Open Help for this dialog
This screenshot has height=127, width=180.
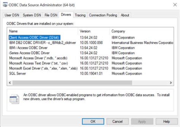pos(166,122)
